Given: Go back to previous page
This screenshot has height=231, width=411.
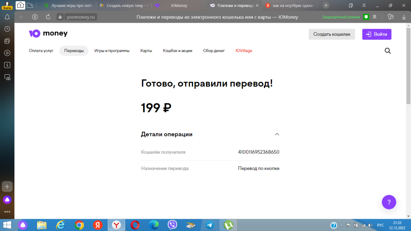Looking at the screenshot, I should [x=21, y=17].
